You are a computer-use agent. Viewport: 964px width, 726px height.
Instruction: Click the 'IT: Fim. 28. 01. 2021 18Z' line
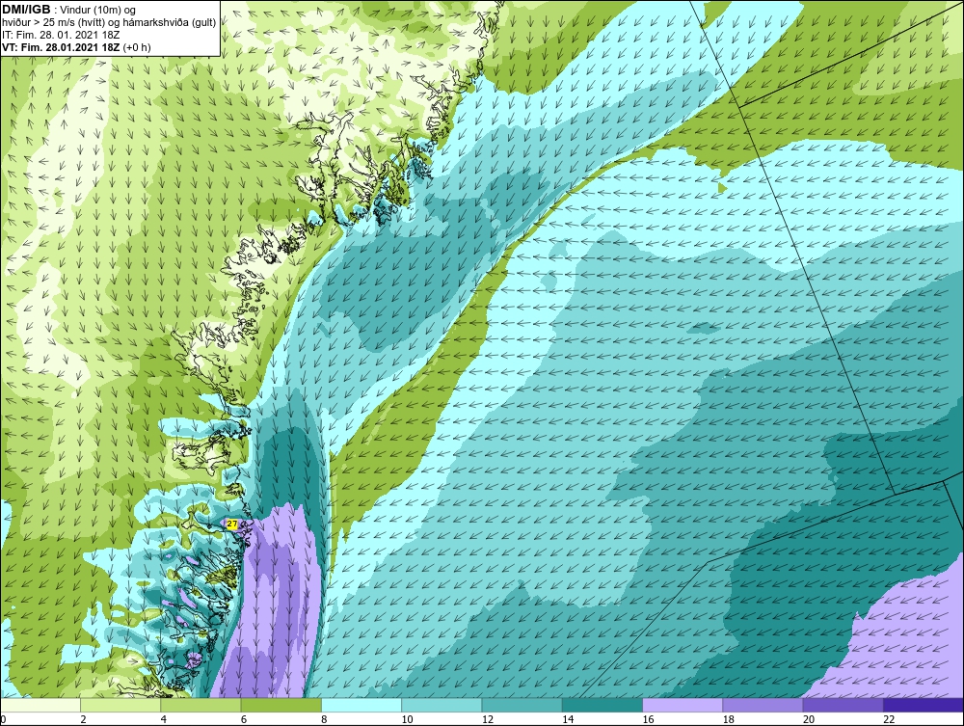click(x=61, y=35)
